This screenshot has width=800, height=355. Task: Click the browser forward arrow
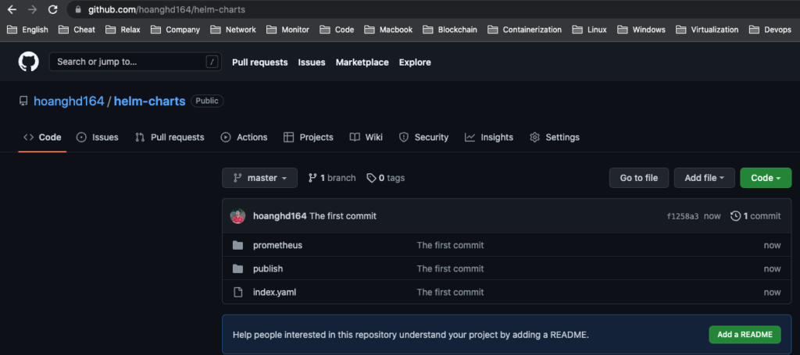(x=32, y=9)
